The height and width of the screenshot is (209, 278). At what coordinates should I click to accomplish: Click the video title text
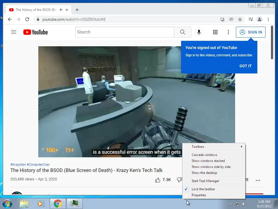point(86,170)
